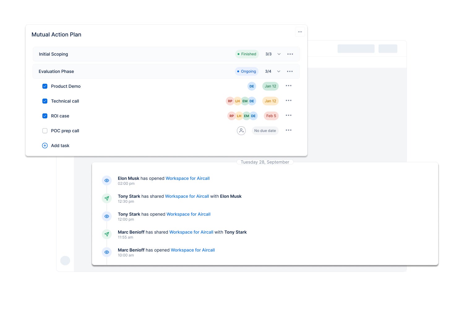Screen dimensions: 464x309
Task: Open more options for Evaluation Phase
Action: [x=290, y=71]
